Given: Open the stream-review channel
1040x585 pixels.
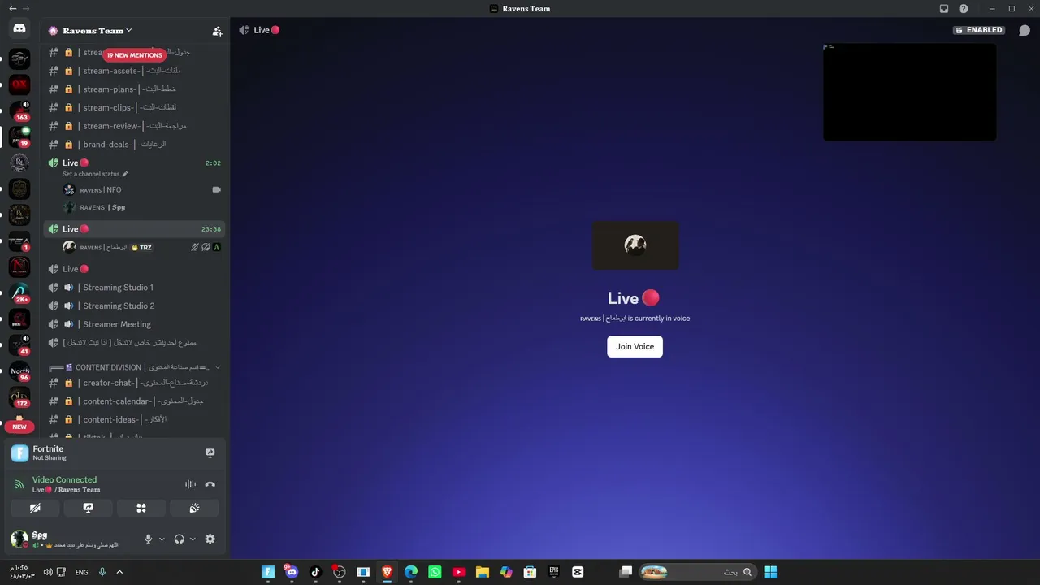Looking at the screenshot, I should pos(133,126).
